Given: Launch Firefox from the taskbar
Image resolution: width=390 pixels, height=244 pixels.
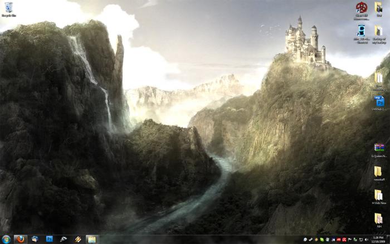Looking at the screenshot, I should [21, 239].
